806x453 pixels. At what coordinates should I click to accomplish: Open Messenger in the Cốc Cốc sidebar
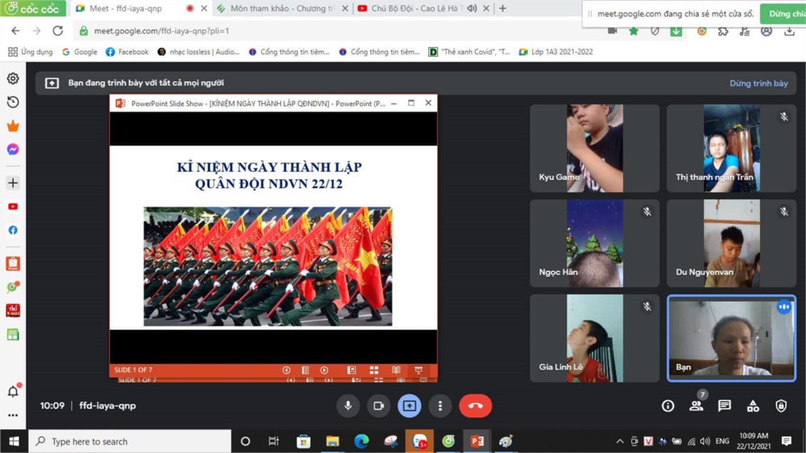coord(13,149)
